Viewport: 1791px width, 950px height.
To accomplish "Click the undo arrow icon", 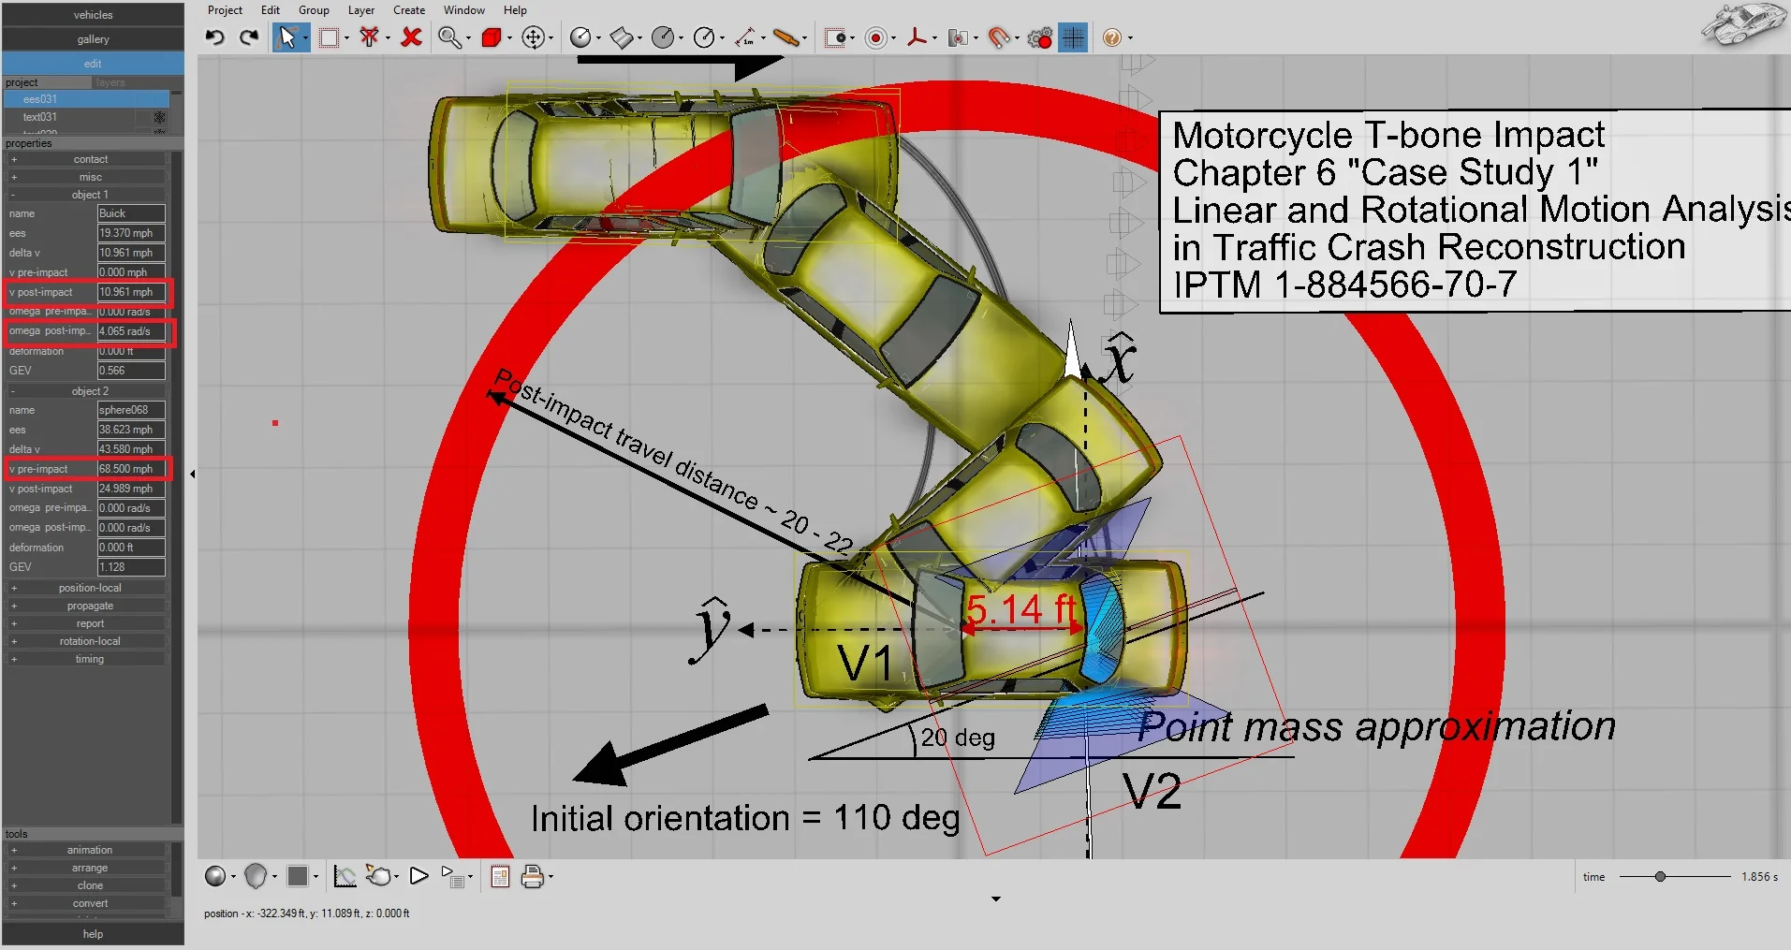I will coord(215,37).
